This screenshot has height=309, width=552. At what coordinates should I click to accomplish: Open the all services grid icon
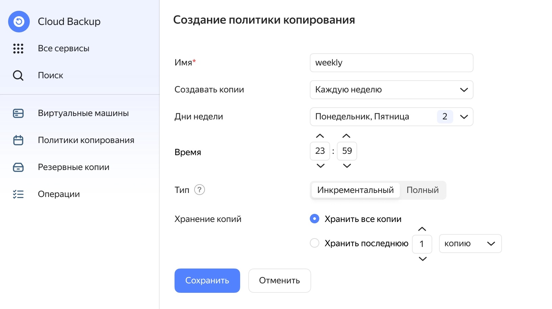18,49
